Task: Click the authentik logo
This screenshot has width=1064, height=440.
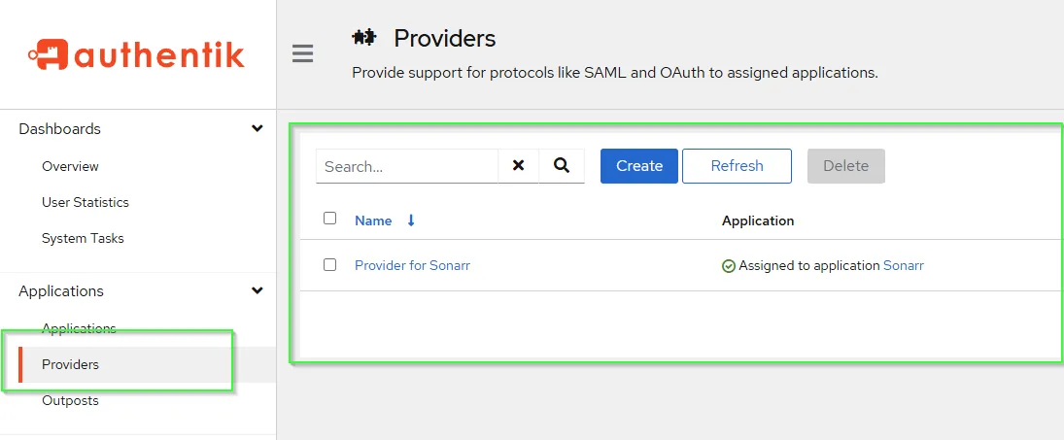Action: 136,54
